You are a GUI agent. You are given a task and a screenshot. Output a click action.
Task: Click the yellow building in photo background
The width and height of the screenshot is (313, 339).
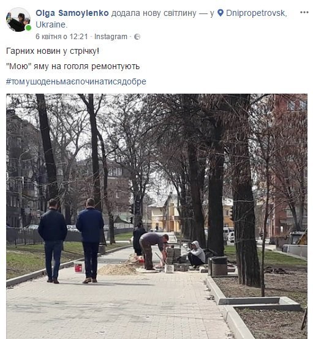(165, 214)
